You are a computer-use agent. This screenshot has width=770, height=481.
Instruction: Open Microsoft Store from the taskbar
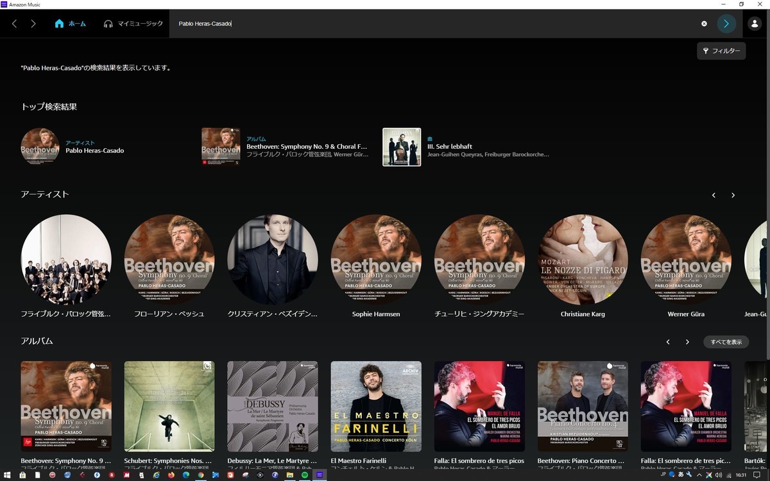tap(22, 475)
